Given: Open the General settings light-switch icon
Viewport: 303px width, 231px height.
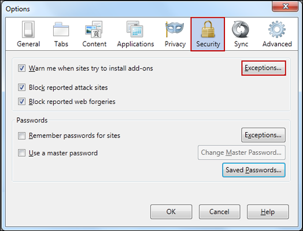Looking at the screenshot, I should pos(28,29).
